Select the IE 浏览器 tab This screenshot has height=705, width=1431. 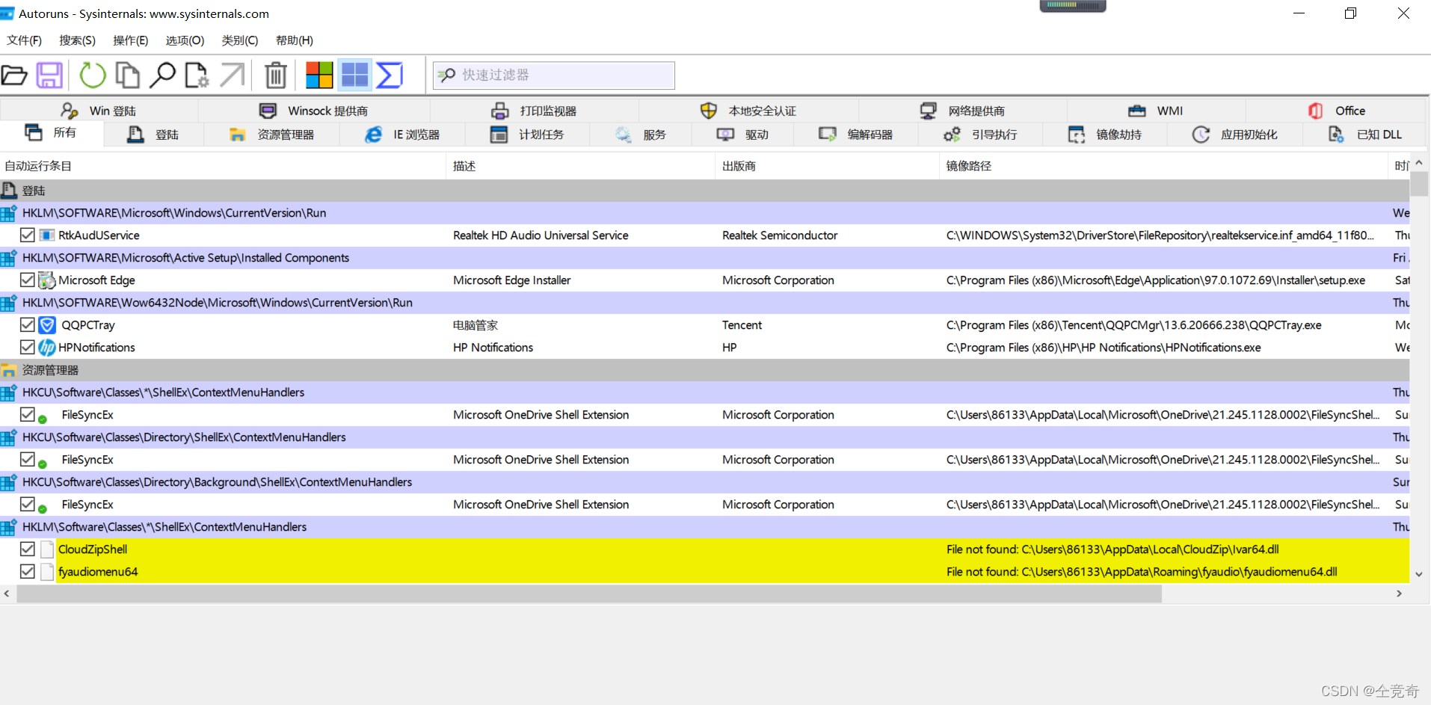[x=403, y=135]
